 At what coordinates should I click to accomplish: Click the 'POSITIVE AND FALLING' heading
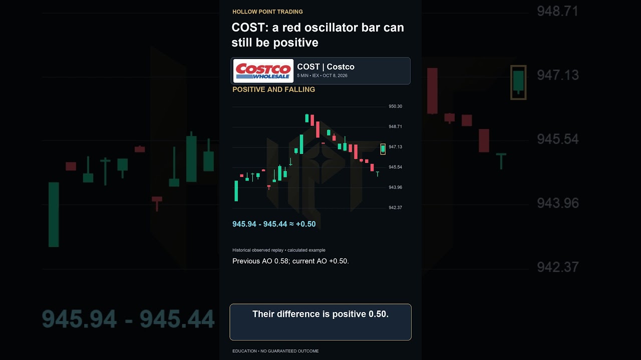point(274,89)
